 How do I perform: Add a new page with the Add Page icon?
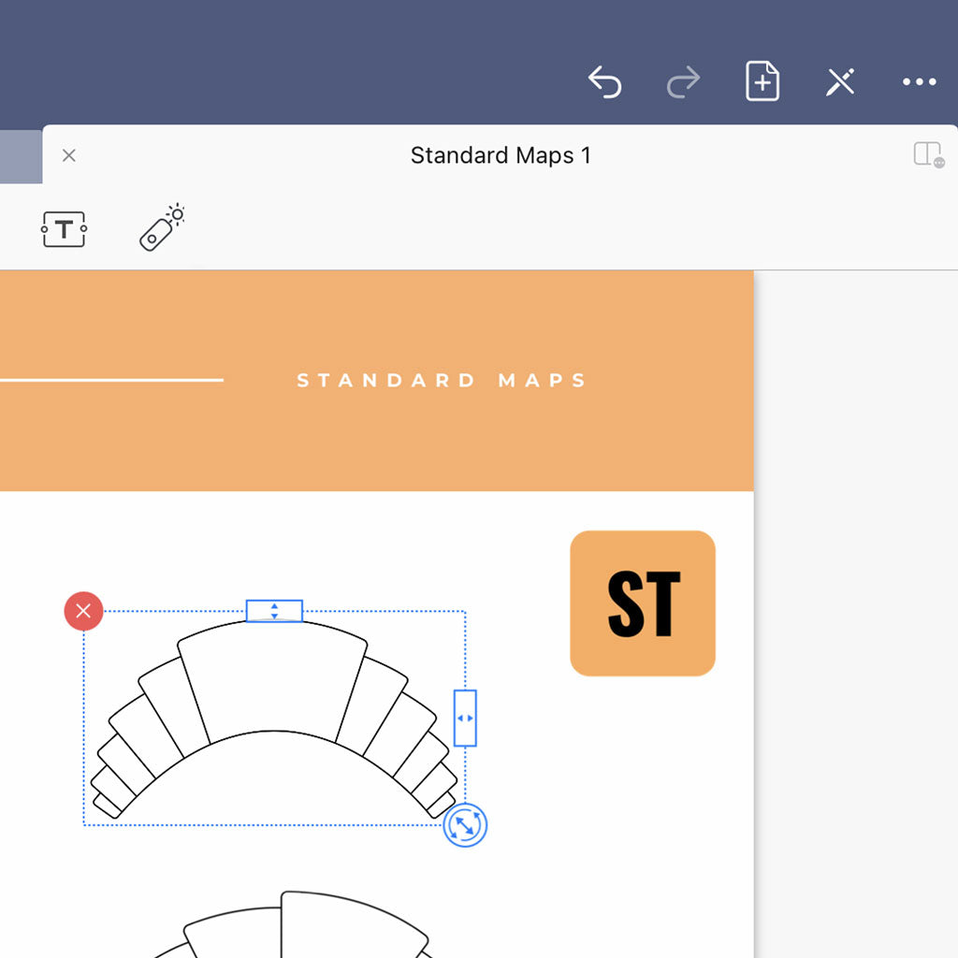762,81
